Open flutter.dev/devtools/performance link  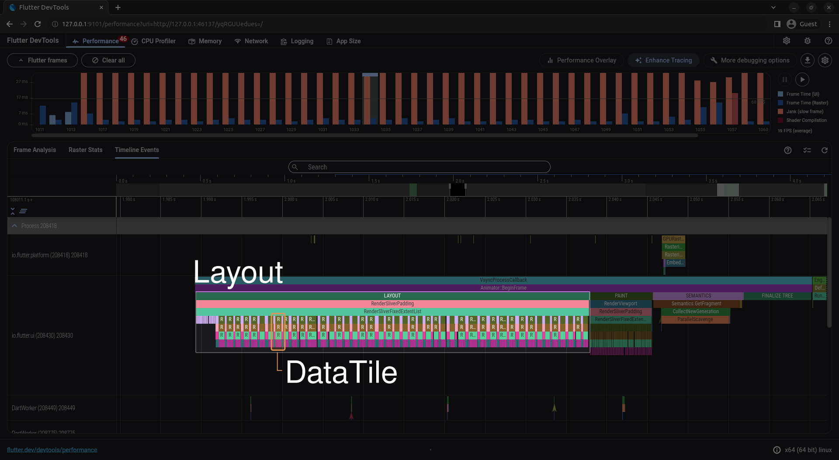click(52, 450)
